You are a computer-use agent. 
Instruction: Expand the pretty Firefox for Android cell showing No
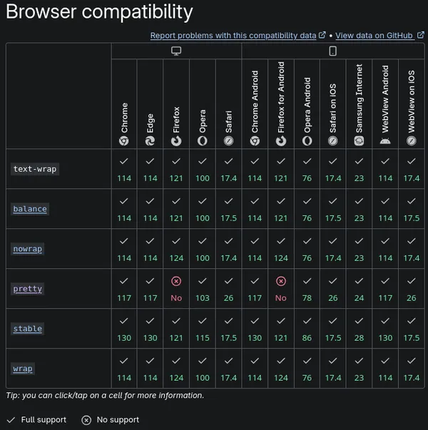pos(281,289)
